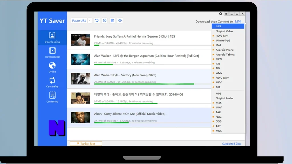Click the Friends Joey Hernia progress bar
This screenshot has width=292, height=164.
click(153, 45)
